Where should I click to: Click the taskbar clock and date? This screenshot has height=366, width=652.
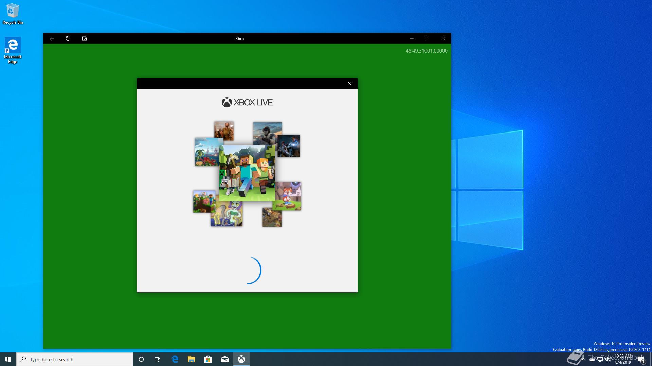[x=623, y=359]
